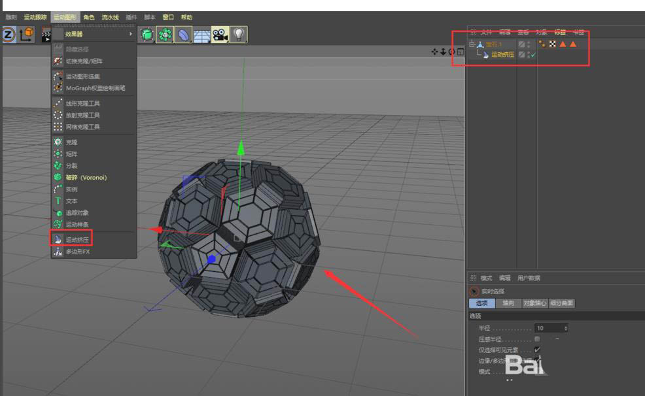Image resolution: width=645 pixels, height=396 pixels.
Task: Choose 运动挤压 (MoExtrude) from the menu
Action: pyautogui.click(x=77, y=240)
